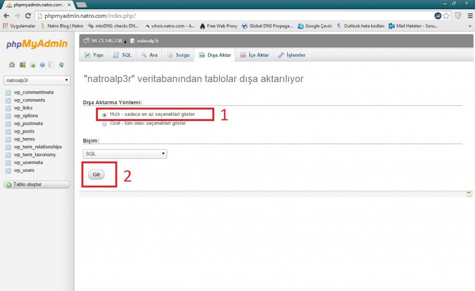Viewport: 475px width, 291px height.
Task: Click the log out door icon
Action: 22,64
